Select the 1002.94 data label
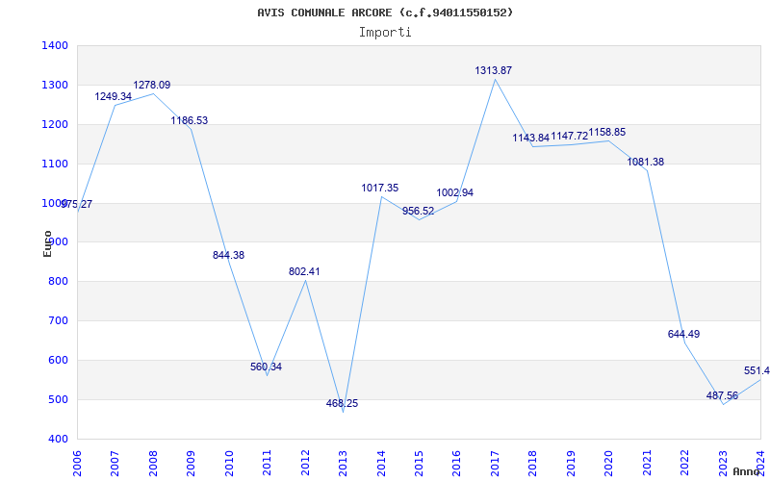Screen dimensions: 770x481 (455, 193)
